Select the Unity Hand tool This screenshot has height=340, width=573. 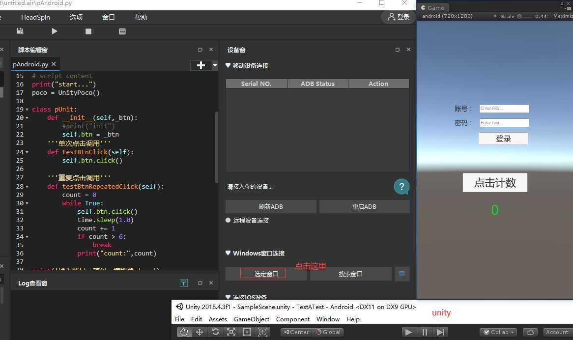pyautogui.click(x=183, y=332)
